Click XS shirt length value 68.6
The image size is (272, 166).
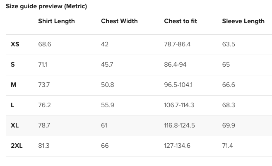tap(45, 44)
